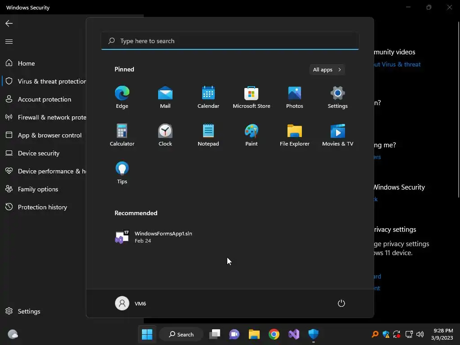This screenshot has height=345, width=460.
Task: Follow the Virus & threat link behind the Start menu
Action: pos(397,64)
